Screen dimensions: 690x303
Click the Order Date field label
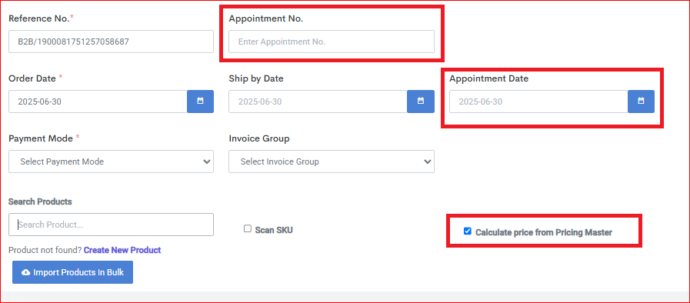coord(32,78)
